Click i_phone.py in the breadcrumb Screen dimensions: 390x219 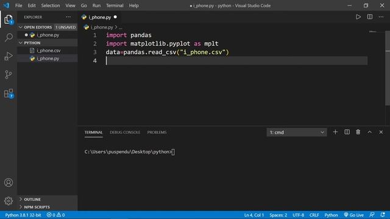[x=102, y=27]
